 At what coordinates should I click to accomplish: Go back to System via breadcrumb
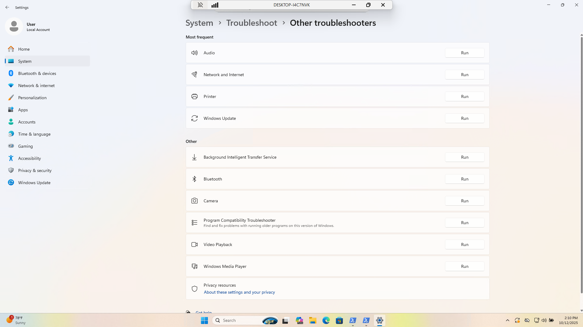point(199,23)
